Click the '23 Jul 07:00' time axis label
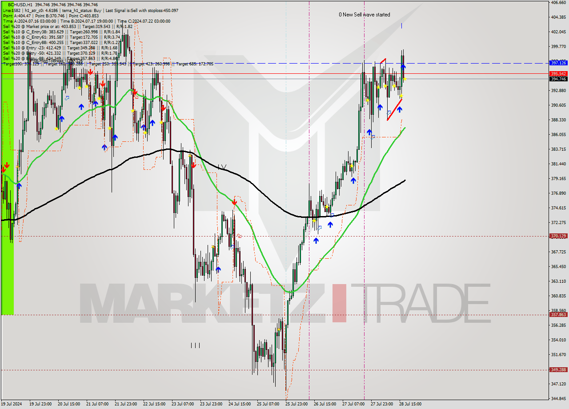 click(x=183, y=404)
